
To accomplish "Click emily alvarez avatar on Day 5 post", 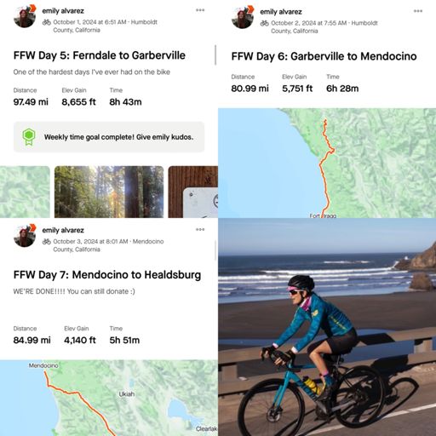I will click(25, 16).
